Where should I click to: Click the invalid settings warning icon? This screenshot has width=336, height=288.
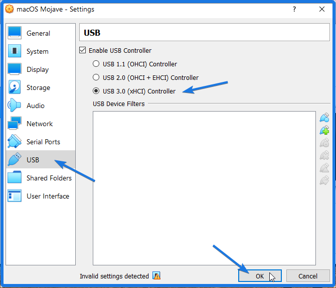pyautogui.click(x=156, y=275)
